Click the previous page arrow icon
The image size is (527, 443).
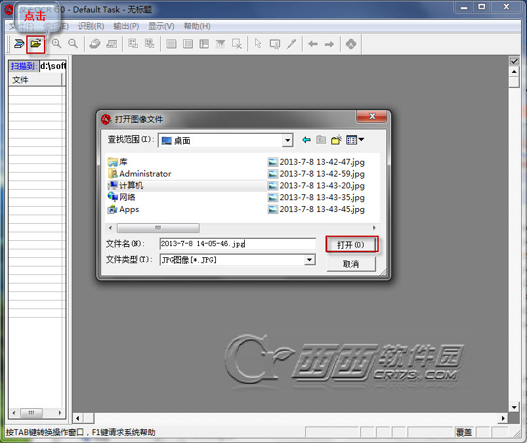point(312,43)
